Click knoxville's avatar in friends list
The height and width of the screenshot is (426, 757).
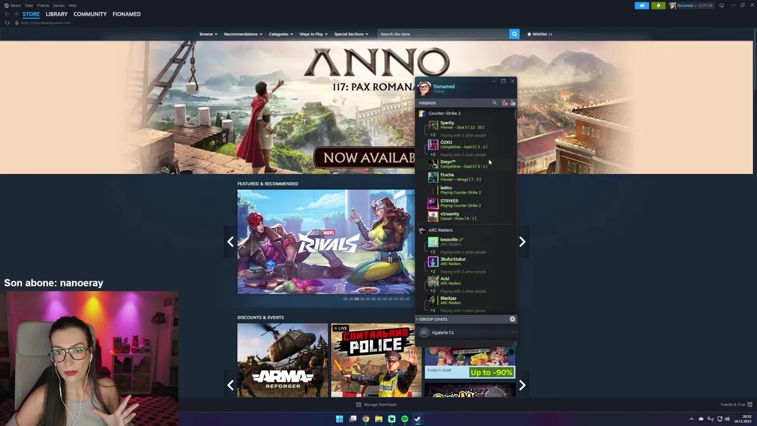[x=433, y=242]
